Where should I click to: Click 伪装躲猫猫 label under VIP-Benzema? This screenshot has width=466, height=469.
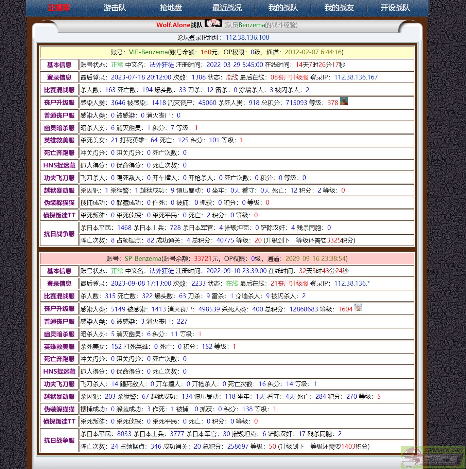point(59,203)
